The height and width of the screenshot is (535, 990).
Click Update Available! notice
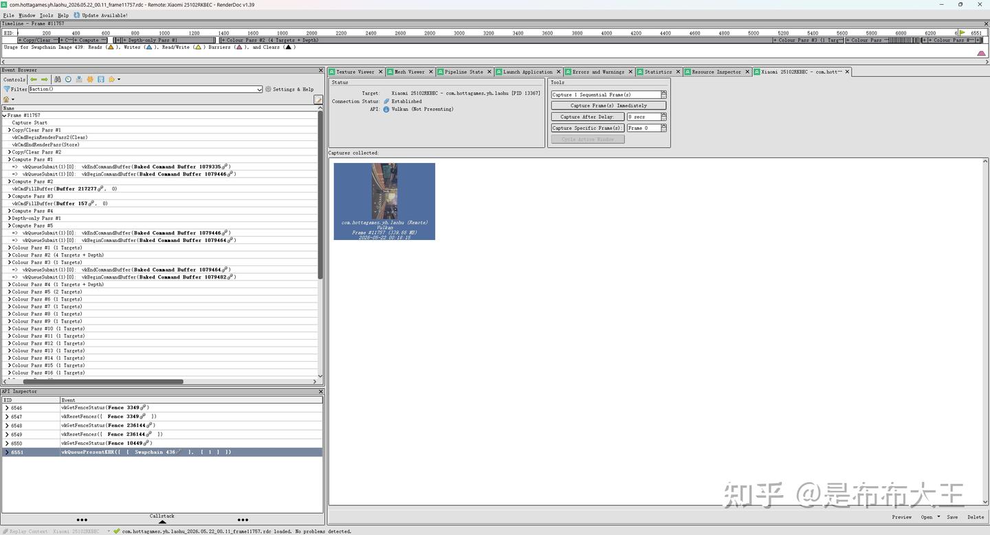click(100, 15)
